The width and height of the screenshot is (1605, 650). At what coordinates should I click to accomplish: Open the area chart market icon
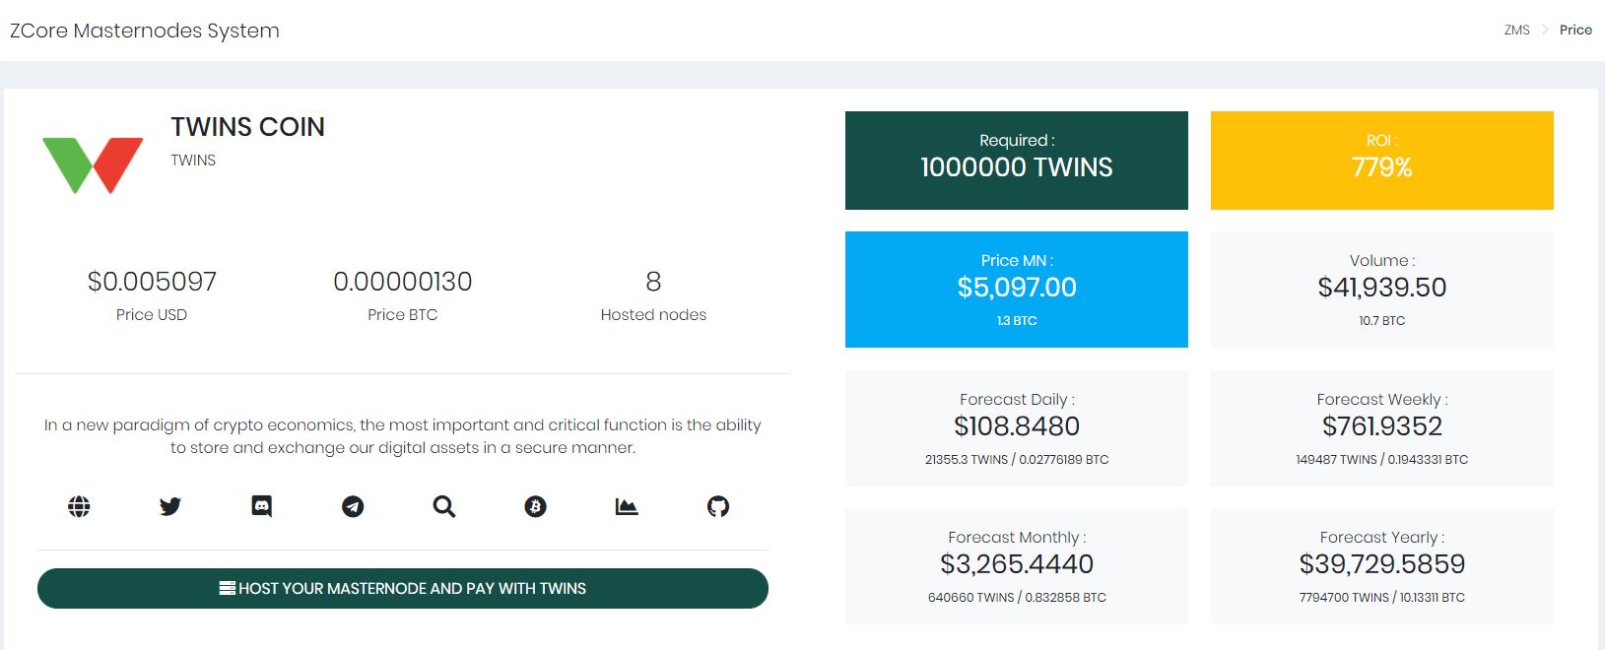627,506
